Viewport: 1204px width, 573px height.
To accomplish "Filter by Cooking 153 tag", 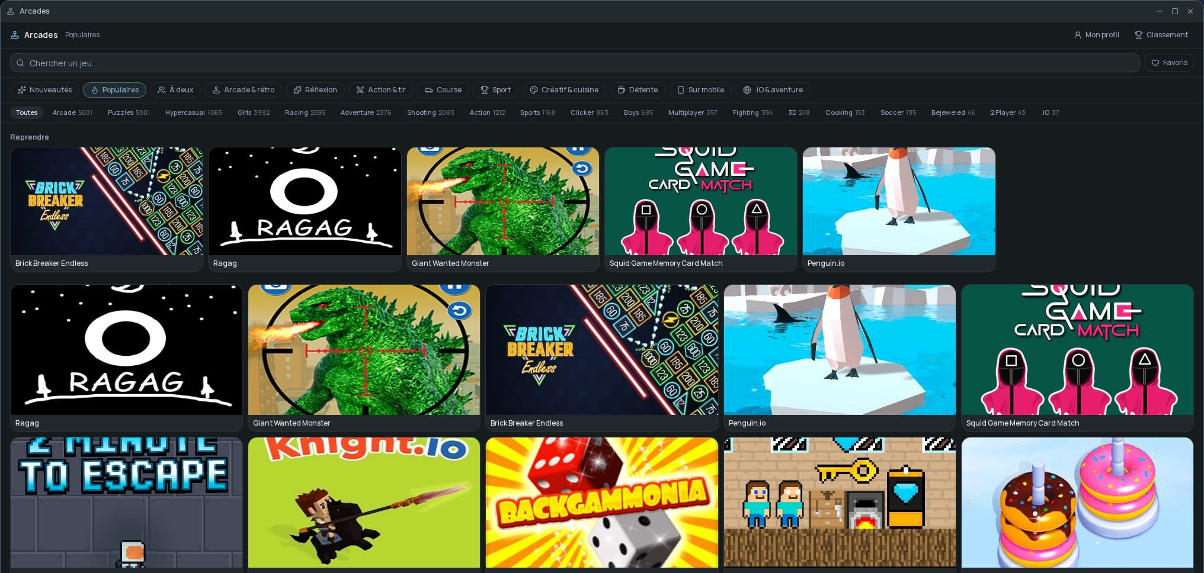I will pyautogui.click(x=845, y=112).
